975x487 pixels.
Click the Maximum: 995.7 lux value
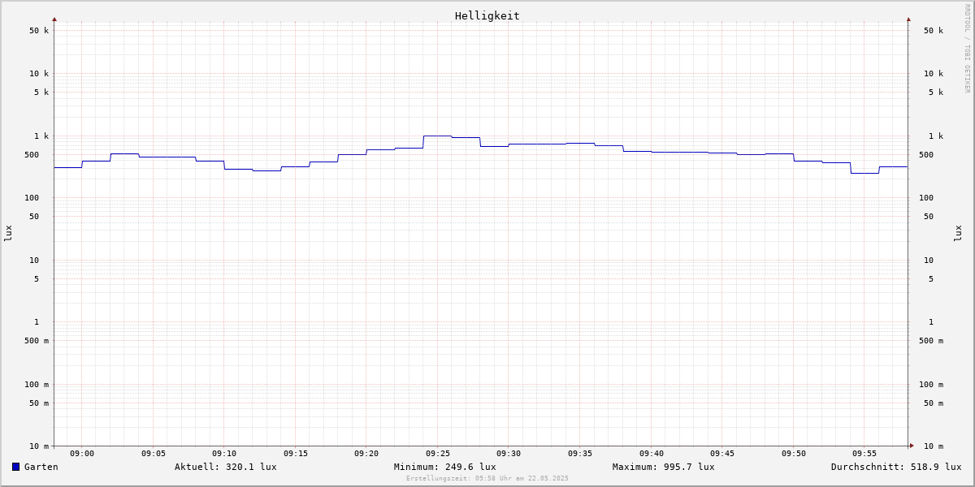664,467
